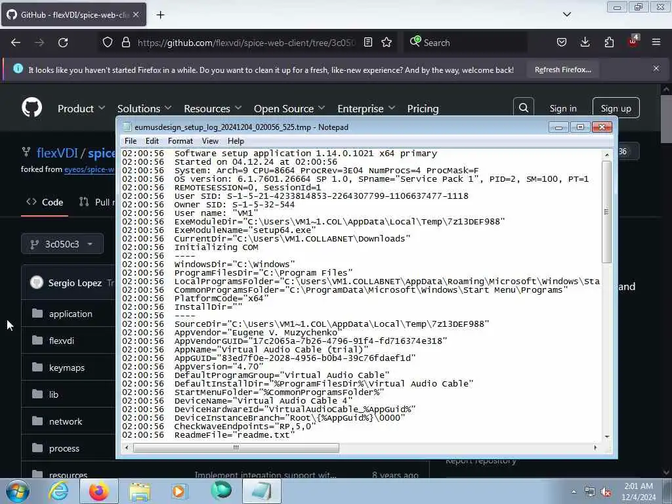
Task: Click the taskbar clock 2:01 AM
Action: click(x=638, y=492)
